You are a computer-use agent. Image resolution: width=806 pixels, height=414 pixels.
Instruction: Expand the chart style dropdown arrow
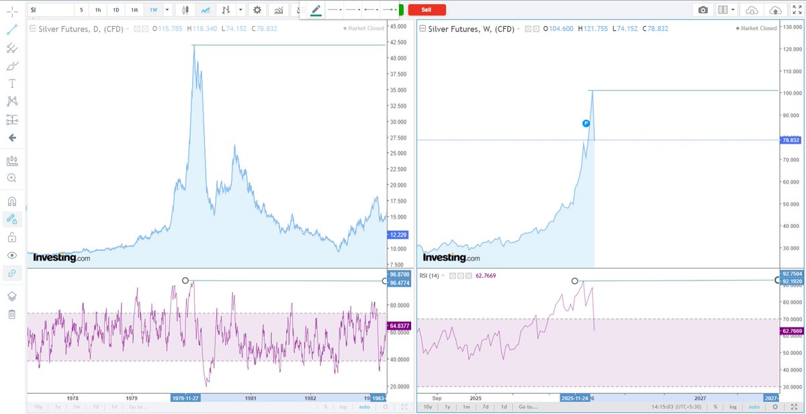(239, 10)
